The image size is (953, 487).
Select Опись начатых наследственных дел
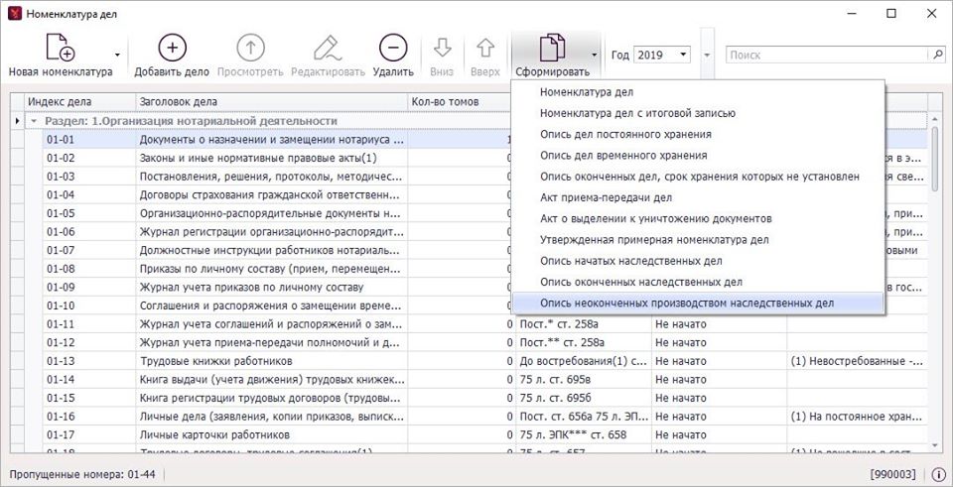point(698,261)
